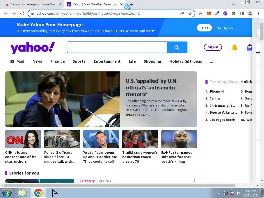The width and height of the screenshot is (264, 198).
Task: Open the Christmas gift trending link
Action: coord(222,105)
